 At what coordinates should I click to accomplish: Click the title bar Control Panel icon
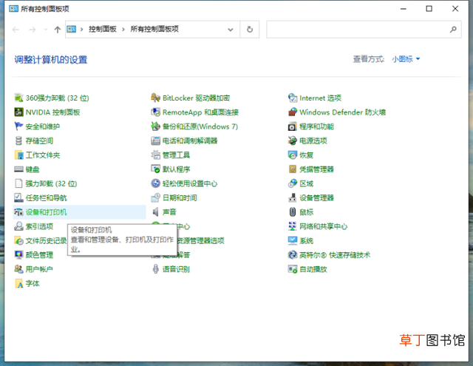pyautogui.click(x=13, y=8)
